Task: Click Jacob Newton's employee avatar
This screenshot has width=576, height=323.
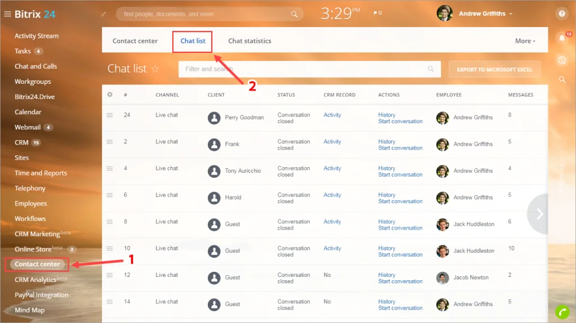Action: 443,278
